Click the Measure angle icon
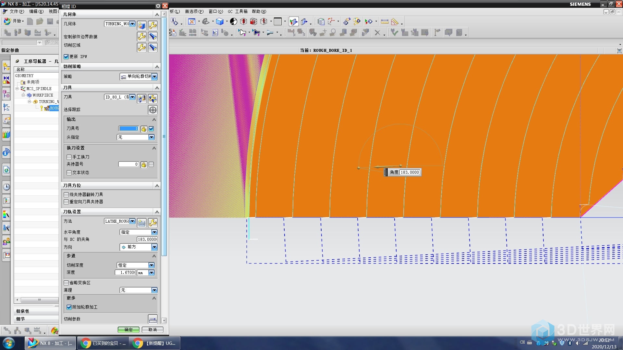 [395, 22]
